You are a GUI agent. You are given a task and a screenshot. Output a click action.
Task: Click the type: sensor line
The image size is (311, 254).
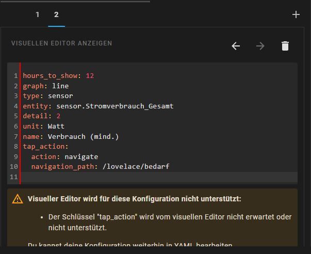coord(47,96)
